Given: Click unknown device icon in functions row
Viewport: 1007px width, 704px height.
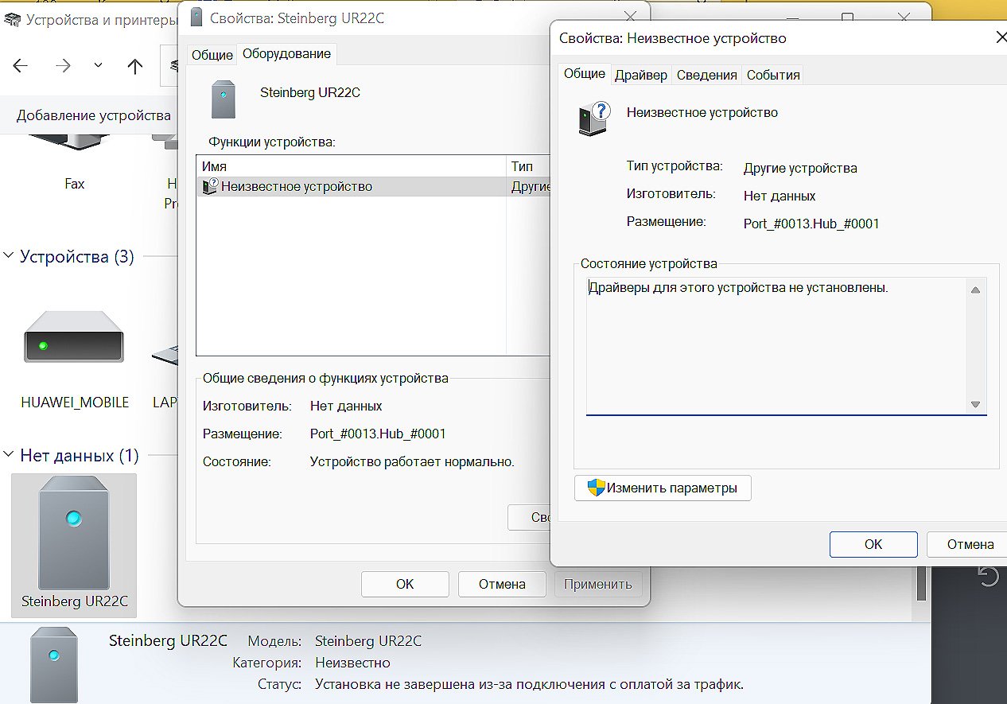Looking at the screenshot, I should coord(210,187).
